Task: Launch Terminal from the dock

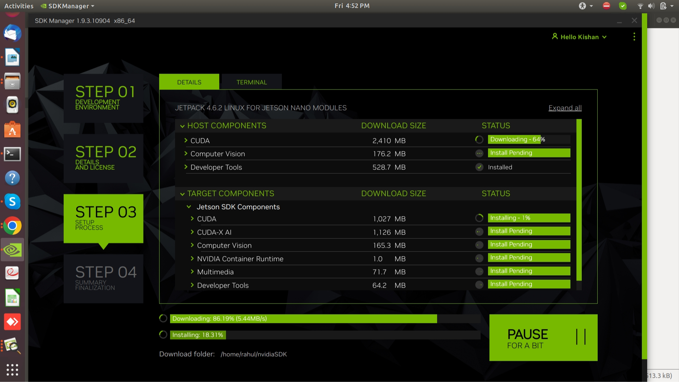Action: pos(12,154)
